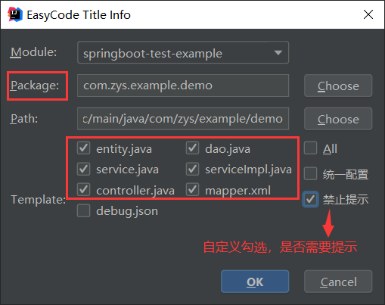The image size is (385, 305).
Task: Confirm with the OK button
Action: [255, 282]
